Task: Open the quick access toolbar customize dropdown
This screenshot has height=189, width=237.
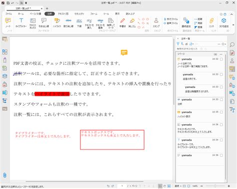Action: pyautogui.click(x=26, y=3)
